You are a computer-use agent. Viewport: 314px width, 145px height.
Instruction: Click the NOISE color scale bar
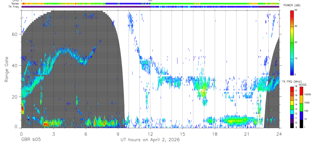(x=301, y=107)
